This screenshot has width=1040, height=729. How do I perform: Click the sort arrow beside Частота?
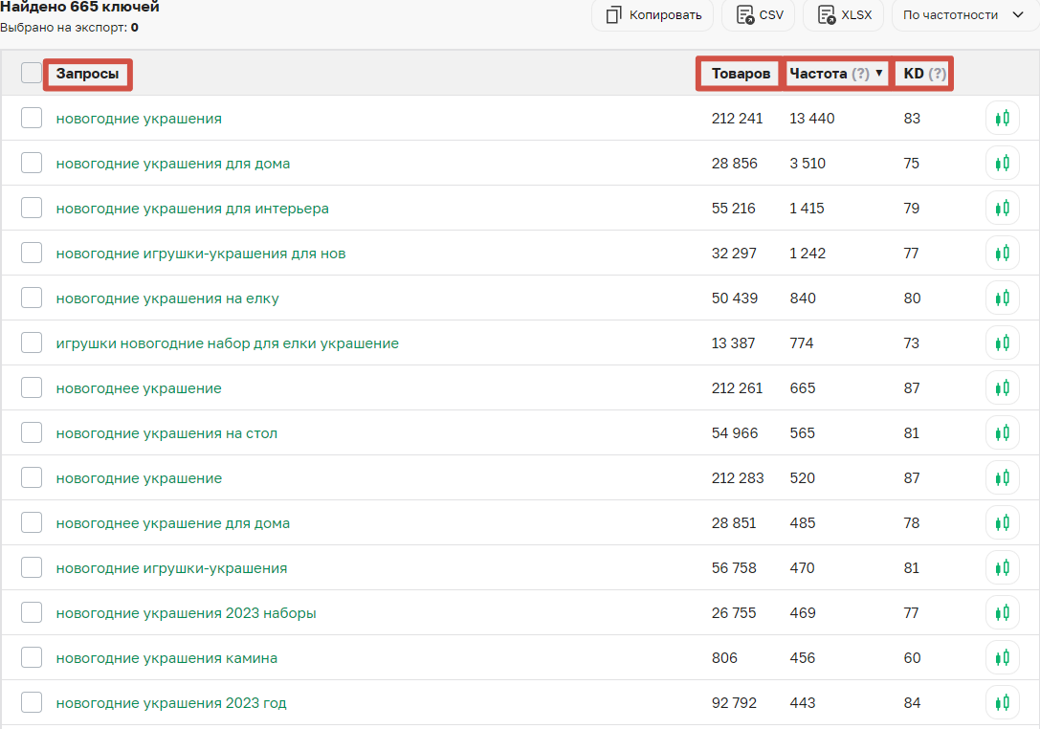coord(879,73)
